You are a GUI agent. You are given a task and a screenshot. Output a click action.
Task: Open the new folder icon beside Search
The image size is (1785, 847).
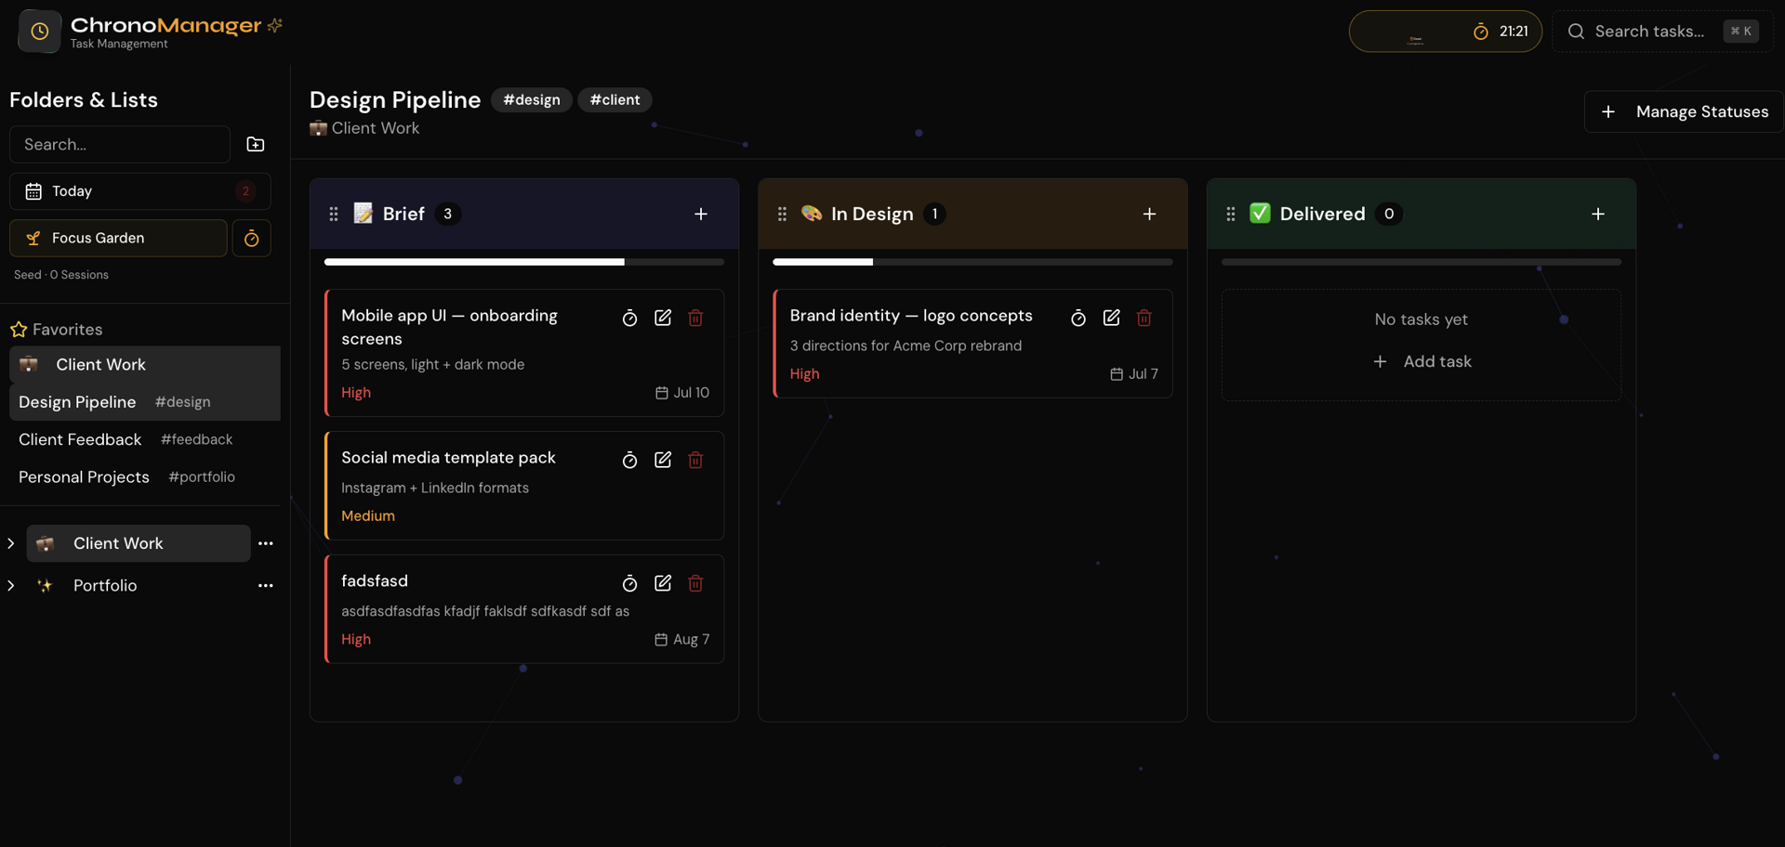pyautogui.click(x=255, y=145)
